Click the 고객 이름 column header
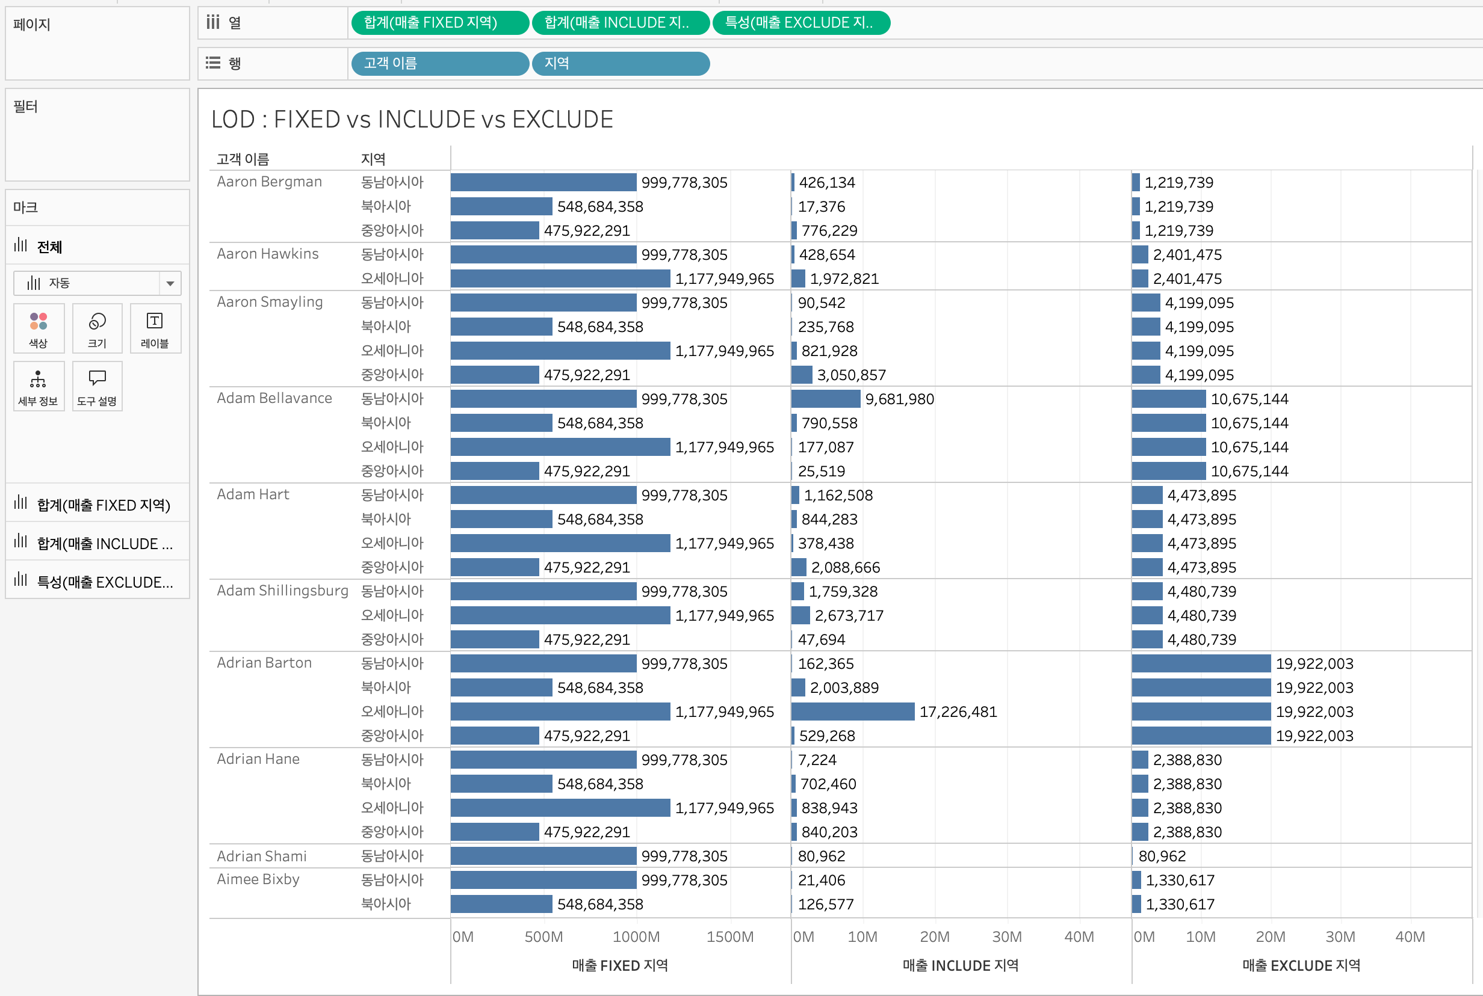 click(x=243, y=159)
